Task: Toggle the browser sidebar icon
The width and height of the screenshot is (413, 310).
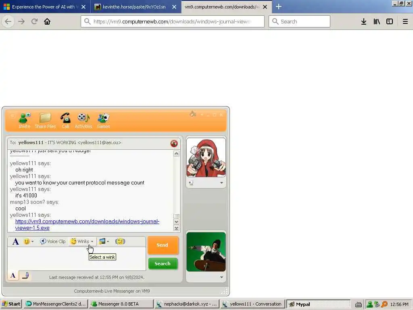Action: 390,21
